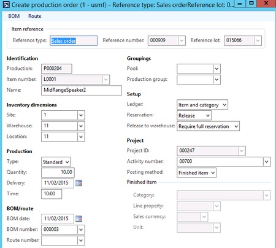This screenshot has width=276, height=248.
Task: Click the Reference number field 000909
Action: pos(163,40)
